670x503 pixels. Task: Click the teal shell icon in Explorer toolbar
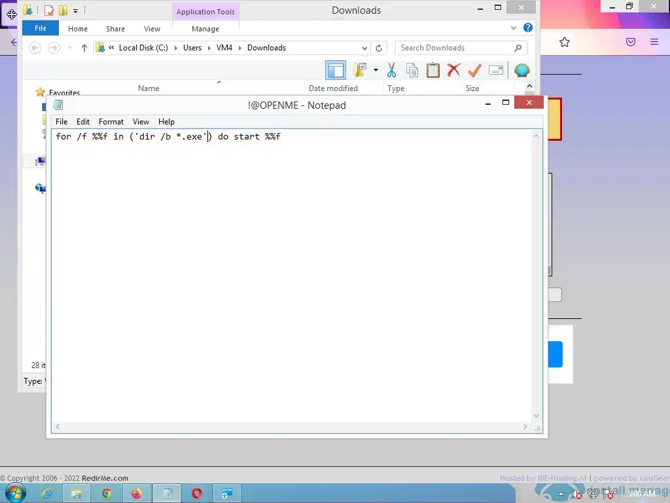[x=521, y=70]
